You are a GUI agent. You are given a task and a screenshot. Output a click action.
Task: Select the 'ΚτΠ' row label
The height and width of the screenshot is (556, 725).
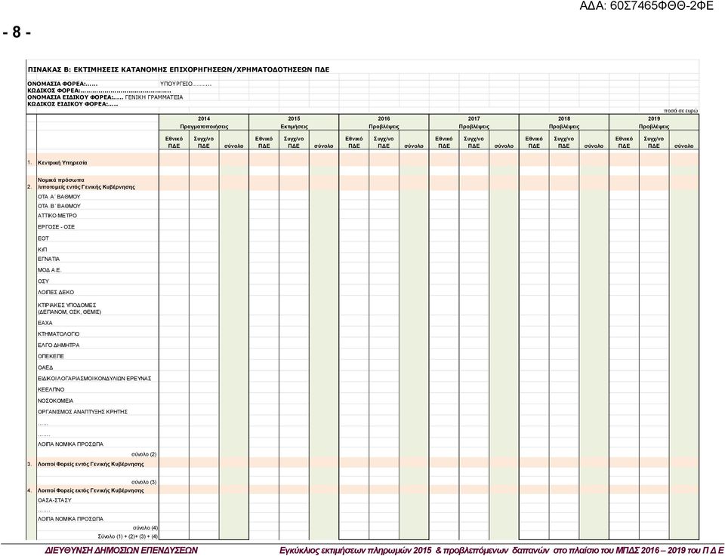42,250
